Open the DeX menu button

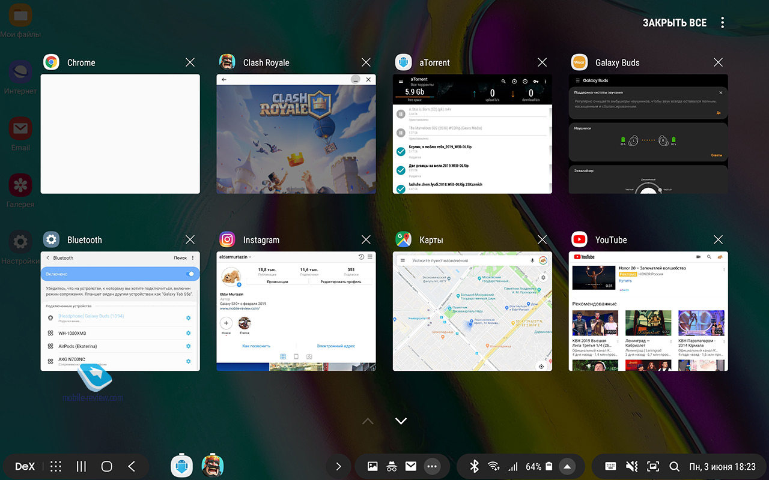tap(25, 466)
